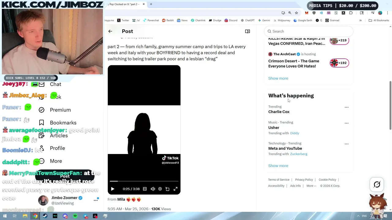Screen dimensions: 392x220
Task: Go back with the Post arrow
Action: coord(110,31)
